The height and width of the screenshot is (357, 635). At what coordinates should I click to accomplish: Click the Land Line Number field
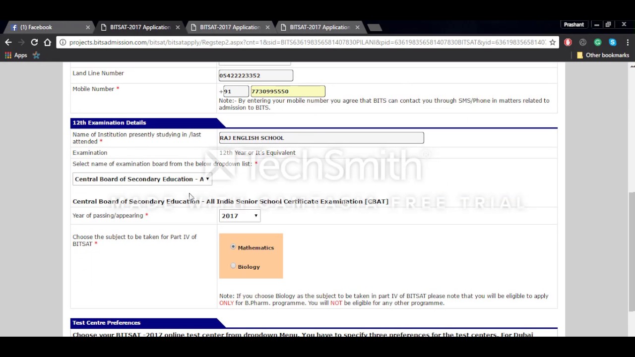(x=255, y=75)
